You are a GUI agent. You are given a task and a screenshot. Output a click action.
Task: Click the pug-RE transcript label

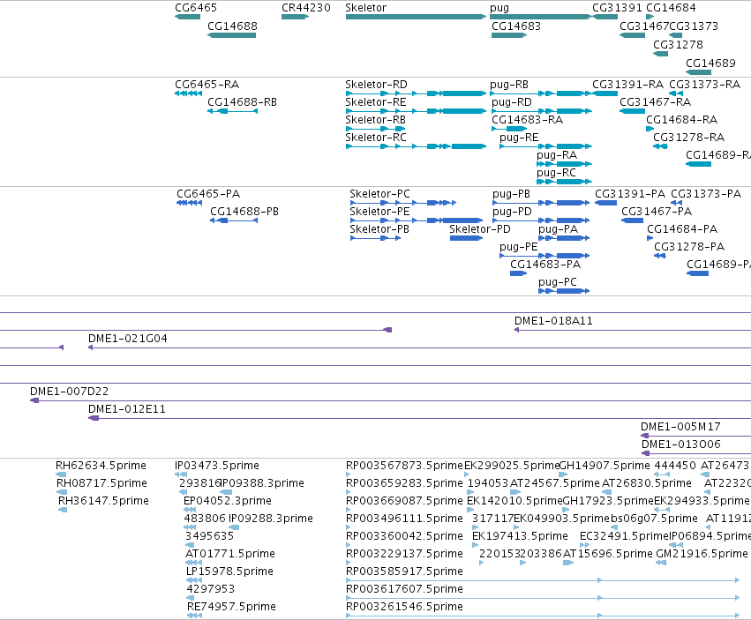click(x=519, y=138)
